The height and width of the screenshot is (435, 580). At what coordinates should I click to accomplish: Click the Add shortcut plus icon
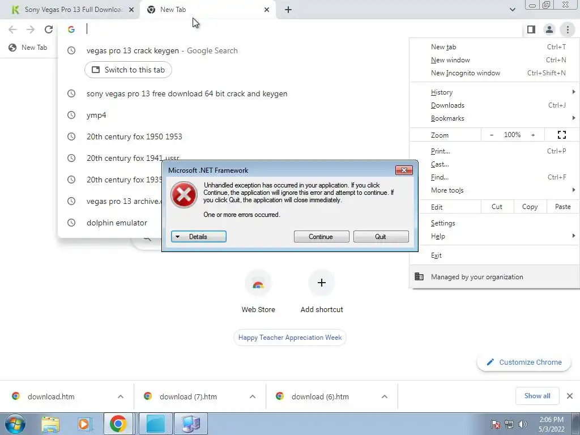322,283
